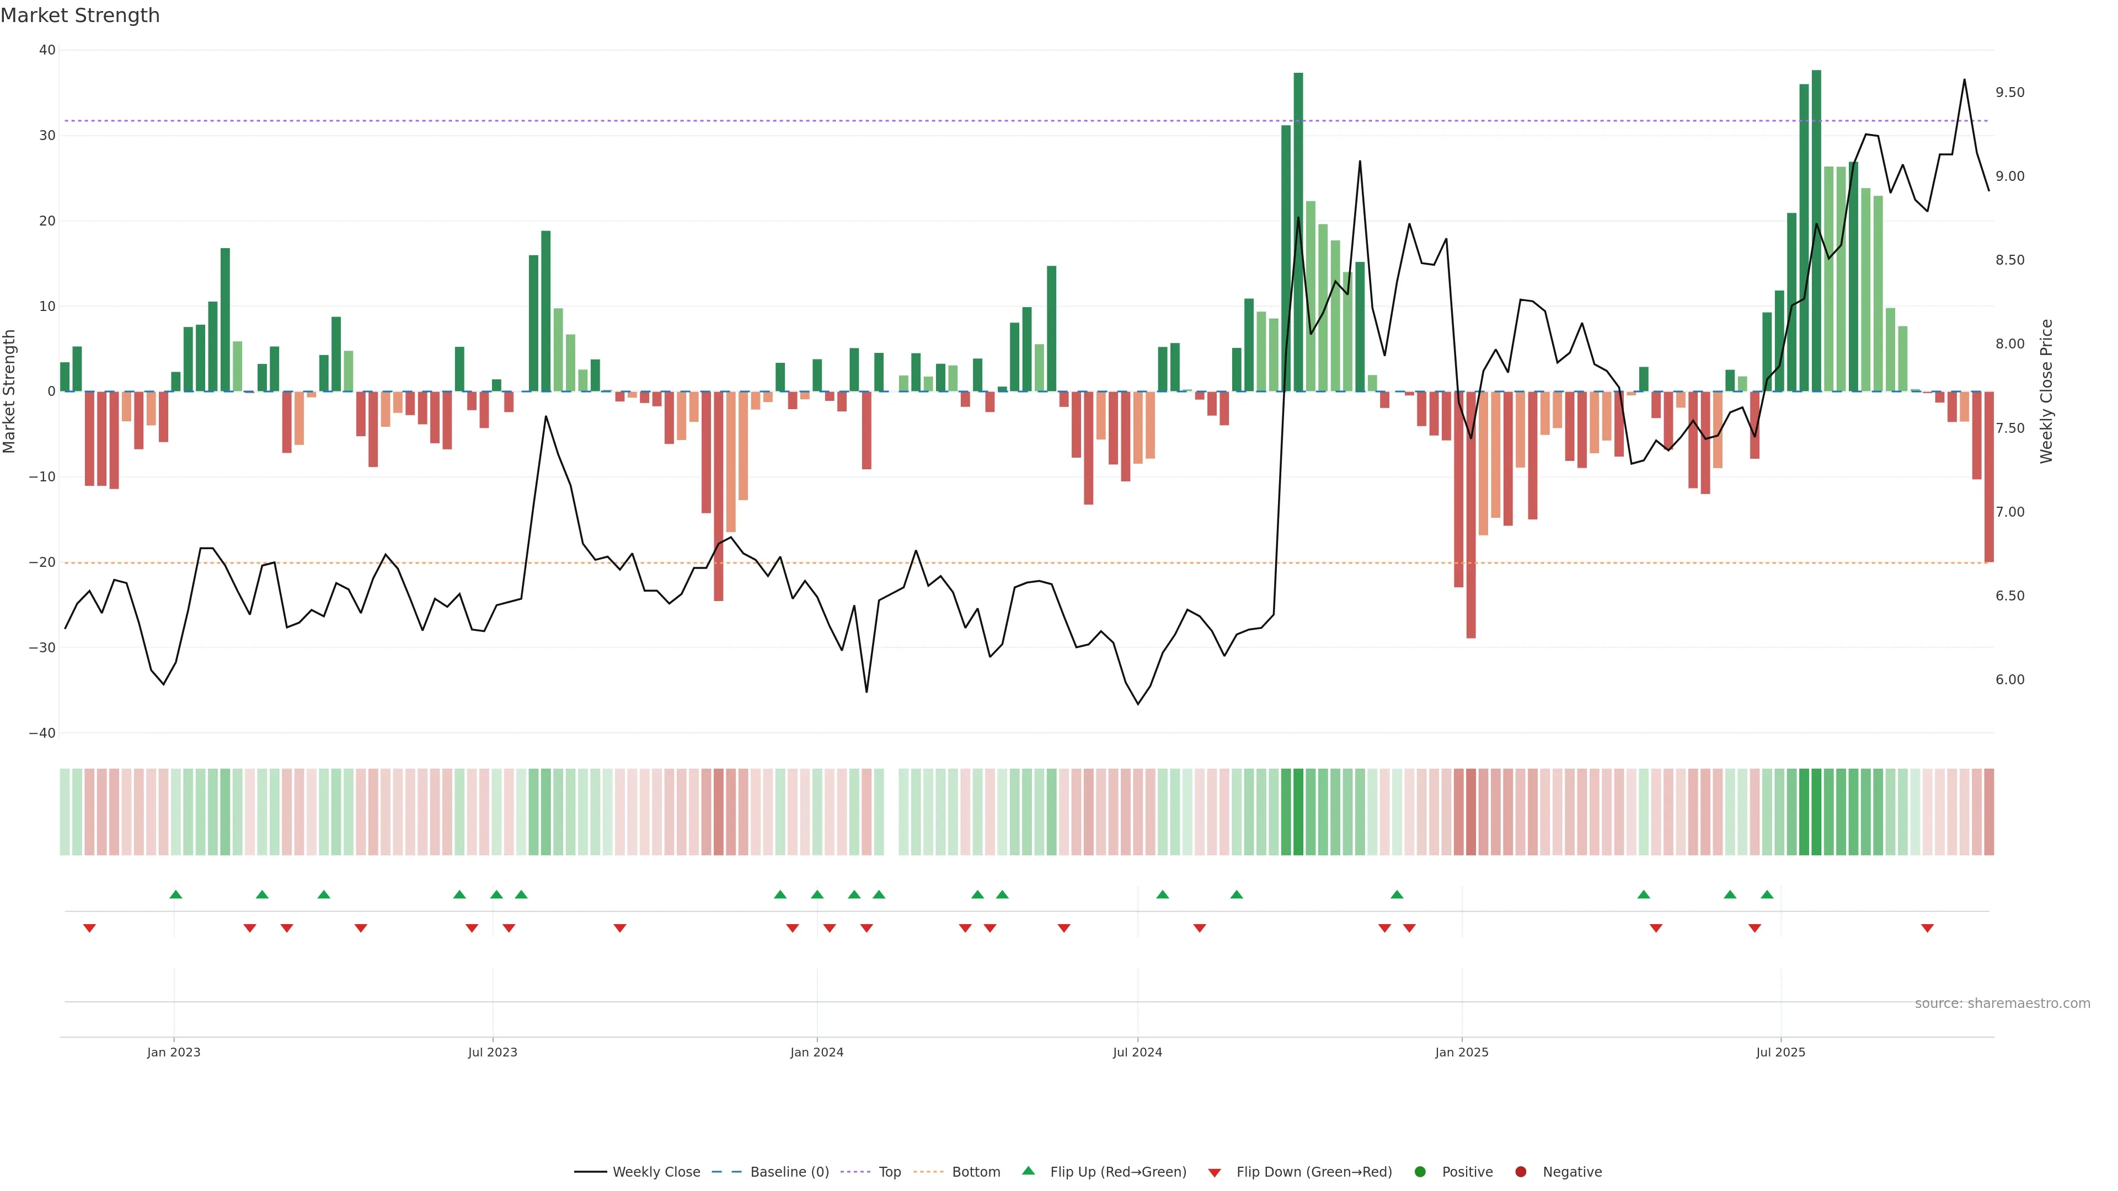Click the last heatmap cell at right edge
The height and width of the screenshot is (1191, 2118).
(1989, 812)
